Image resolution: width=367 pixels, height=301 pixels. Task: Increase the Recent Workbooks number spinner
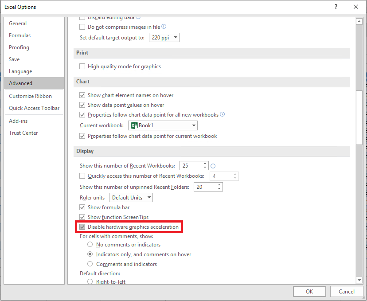click(205, 164)
